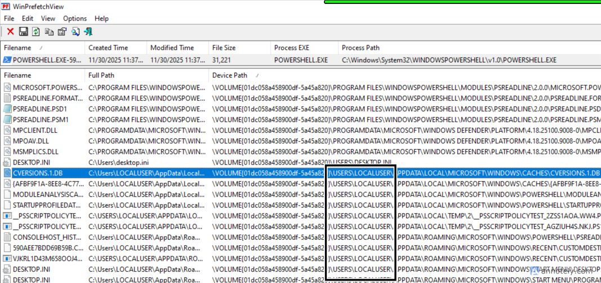Select the MPOAV.DLL filename

(x=30, y=141)
